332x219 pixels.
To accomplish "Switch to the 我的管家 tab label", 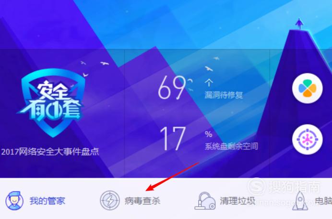I will tap(47, 201).
